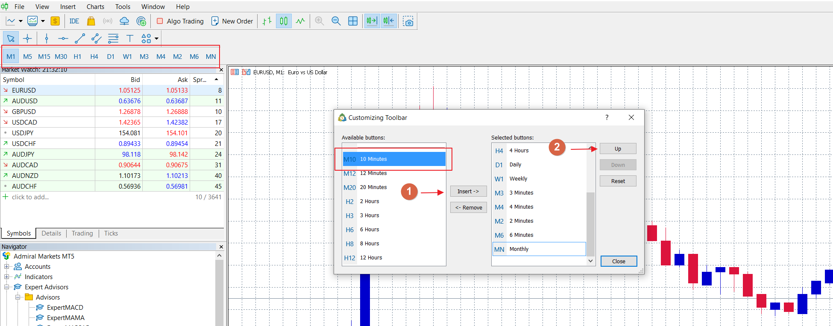833x326 pixels.
Task: Switch to the D1 timeframe
Action: (x=111, y=56)
